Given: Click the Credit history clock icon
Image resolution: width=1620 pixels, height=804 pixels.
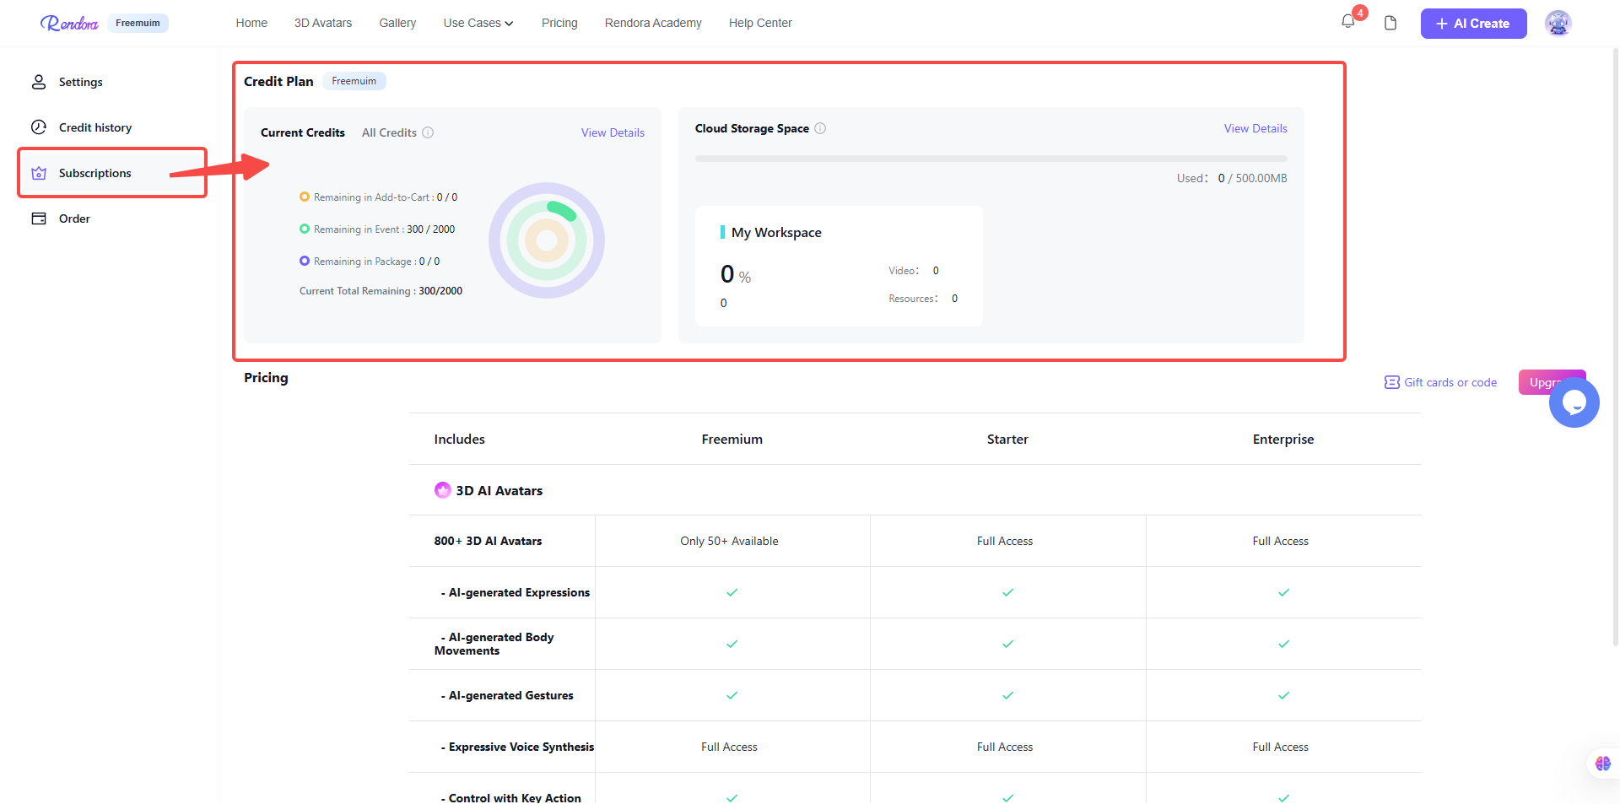Looking at the screenshot, I should [x=39, y=127].
